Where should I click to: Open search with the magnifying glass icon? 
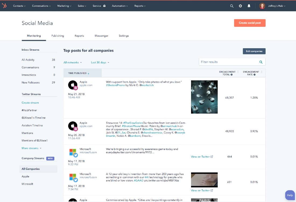(x=232, y=6)
